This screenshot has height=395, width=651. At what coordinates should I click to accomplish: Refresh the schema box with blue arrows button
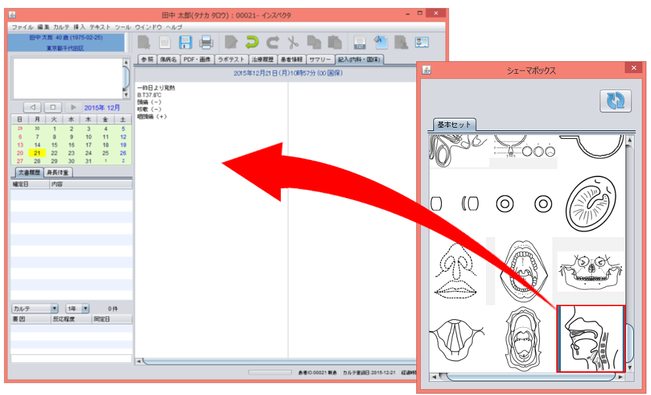coord(615,101)
